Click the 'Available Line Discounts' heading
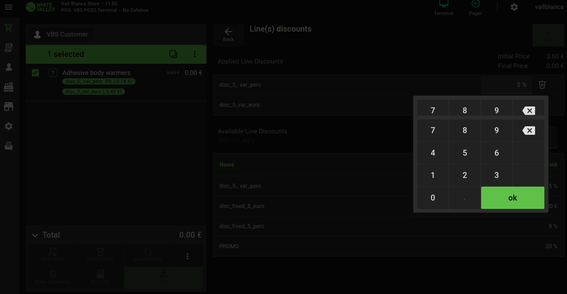The image size is (567, 294). (x=252, y=131)
